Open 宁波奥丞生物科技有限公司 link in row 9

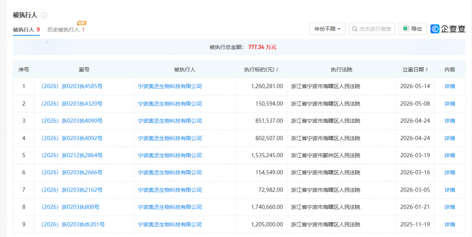pyautogui.click(x=170, y=225)
